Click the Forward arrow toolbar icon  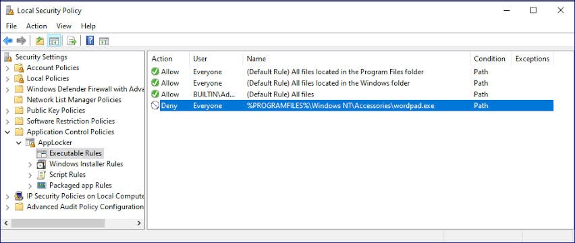[22, 41]
